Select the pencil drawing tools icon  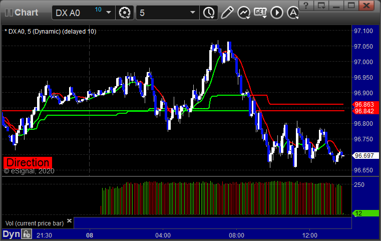tap(227, 13)
